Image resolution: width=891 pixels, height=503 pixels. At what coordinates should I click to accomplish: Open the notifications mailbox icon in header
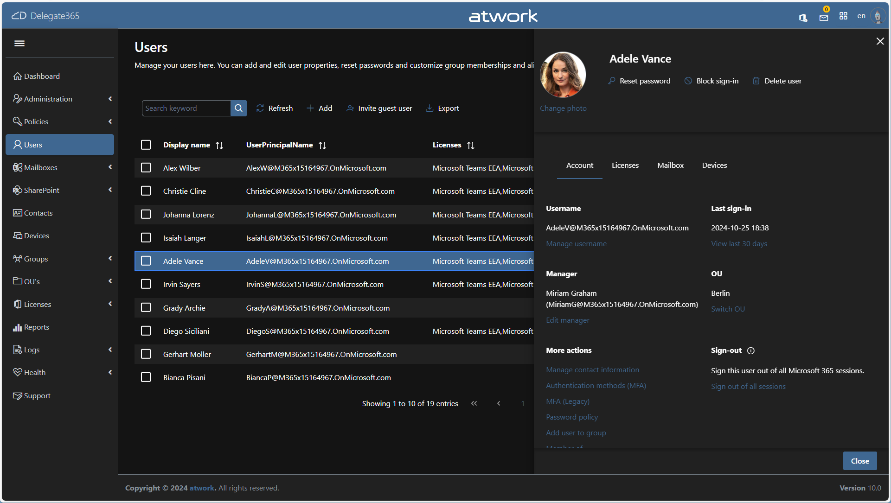[x=824, y=18]
